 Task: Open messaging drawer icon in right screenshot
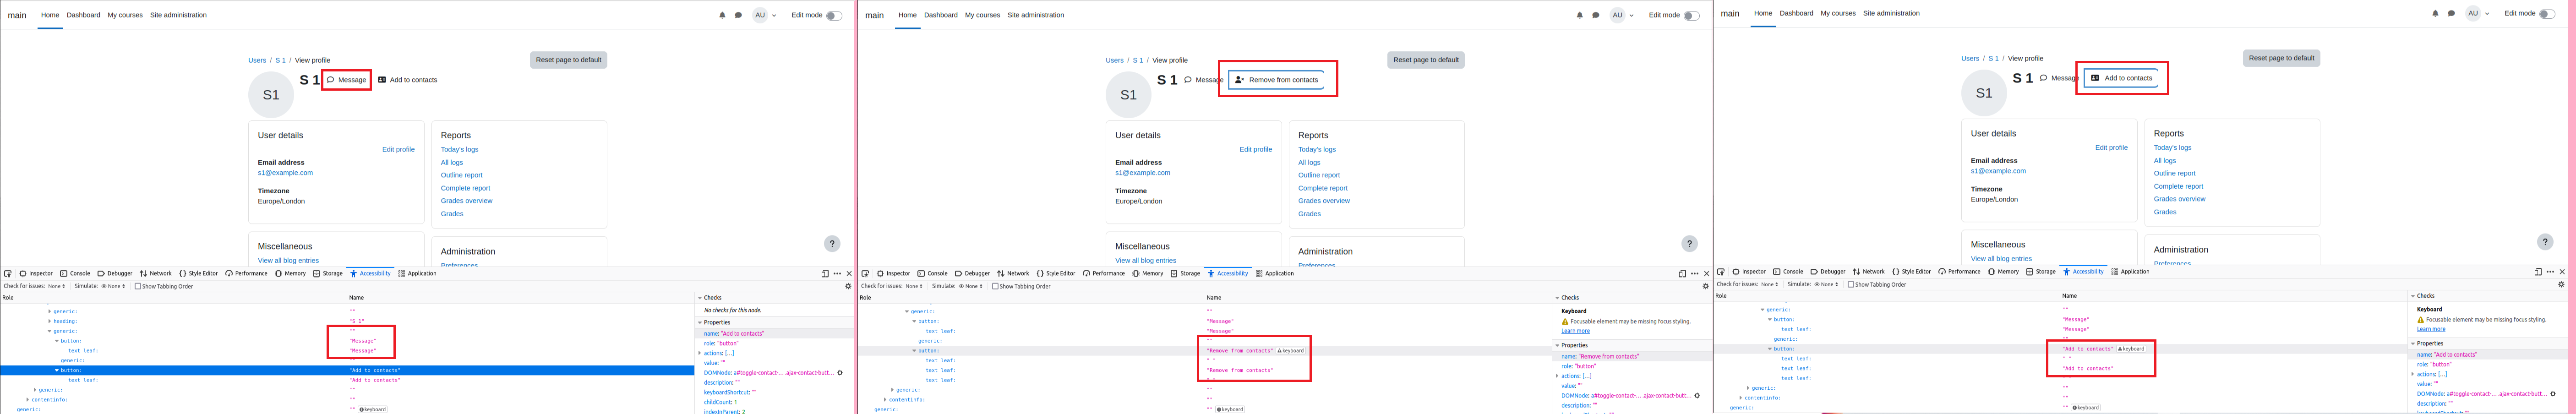pos(2451,13)
